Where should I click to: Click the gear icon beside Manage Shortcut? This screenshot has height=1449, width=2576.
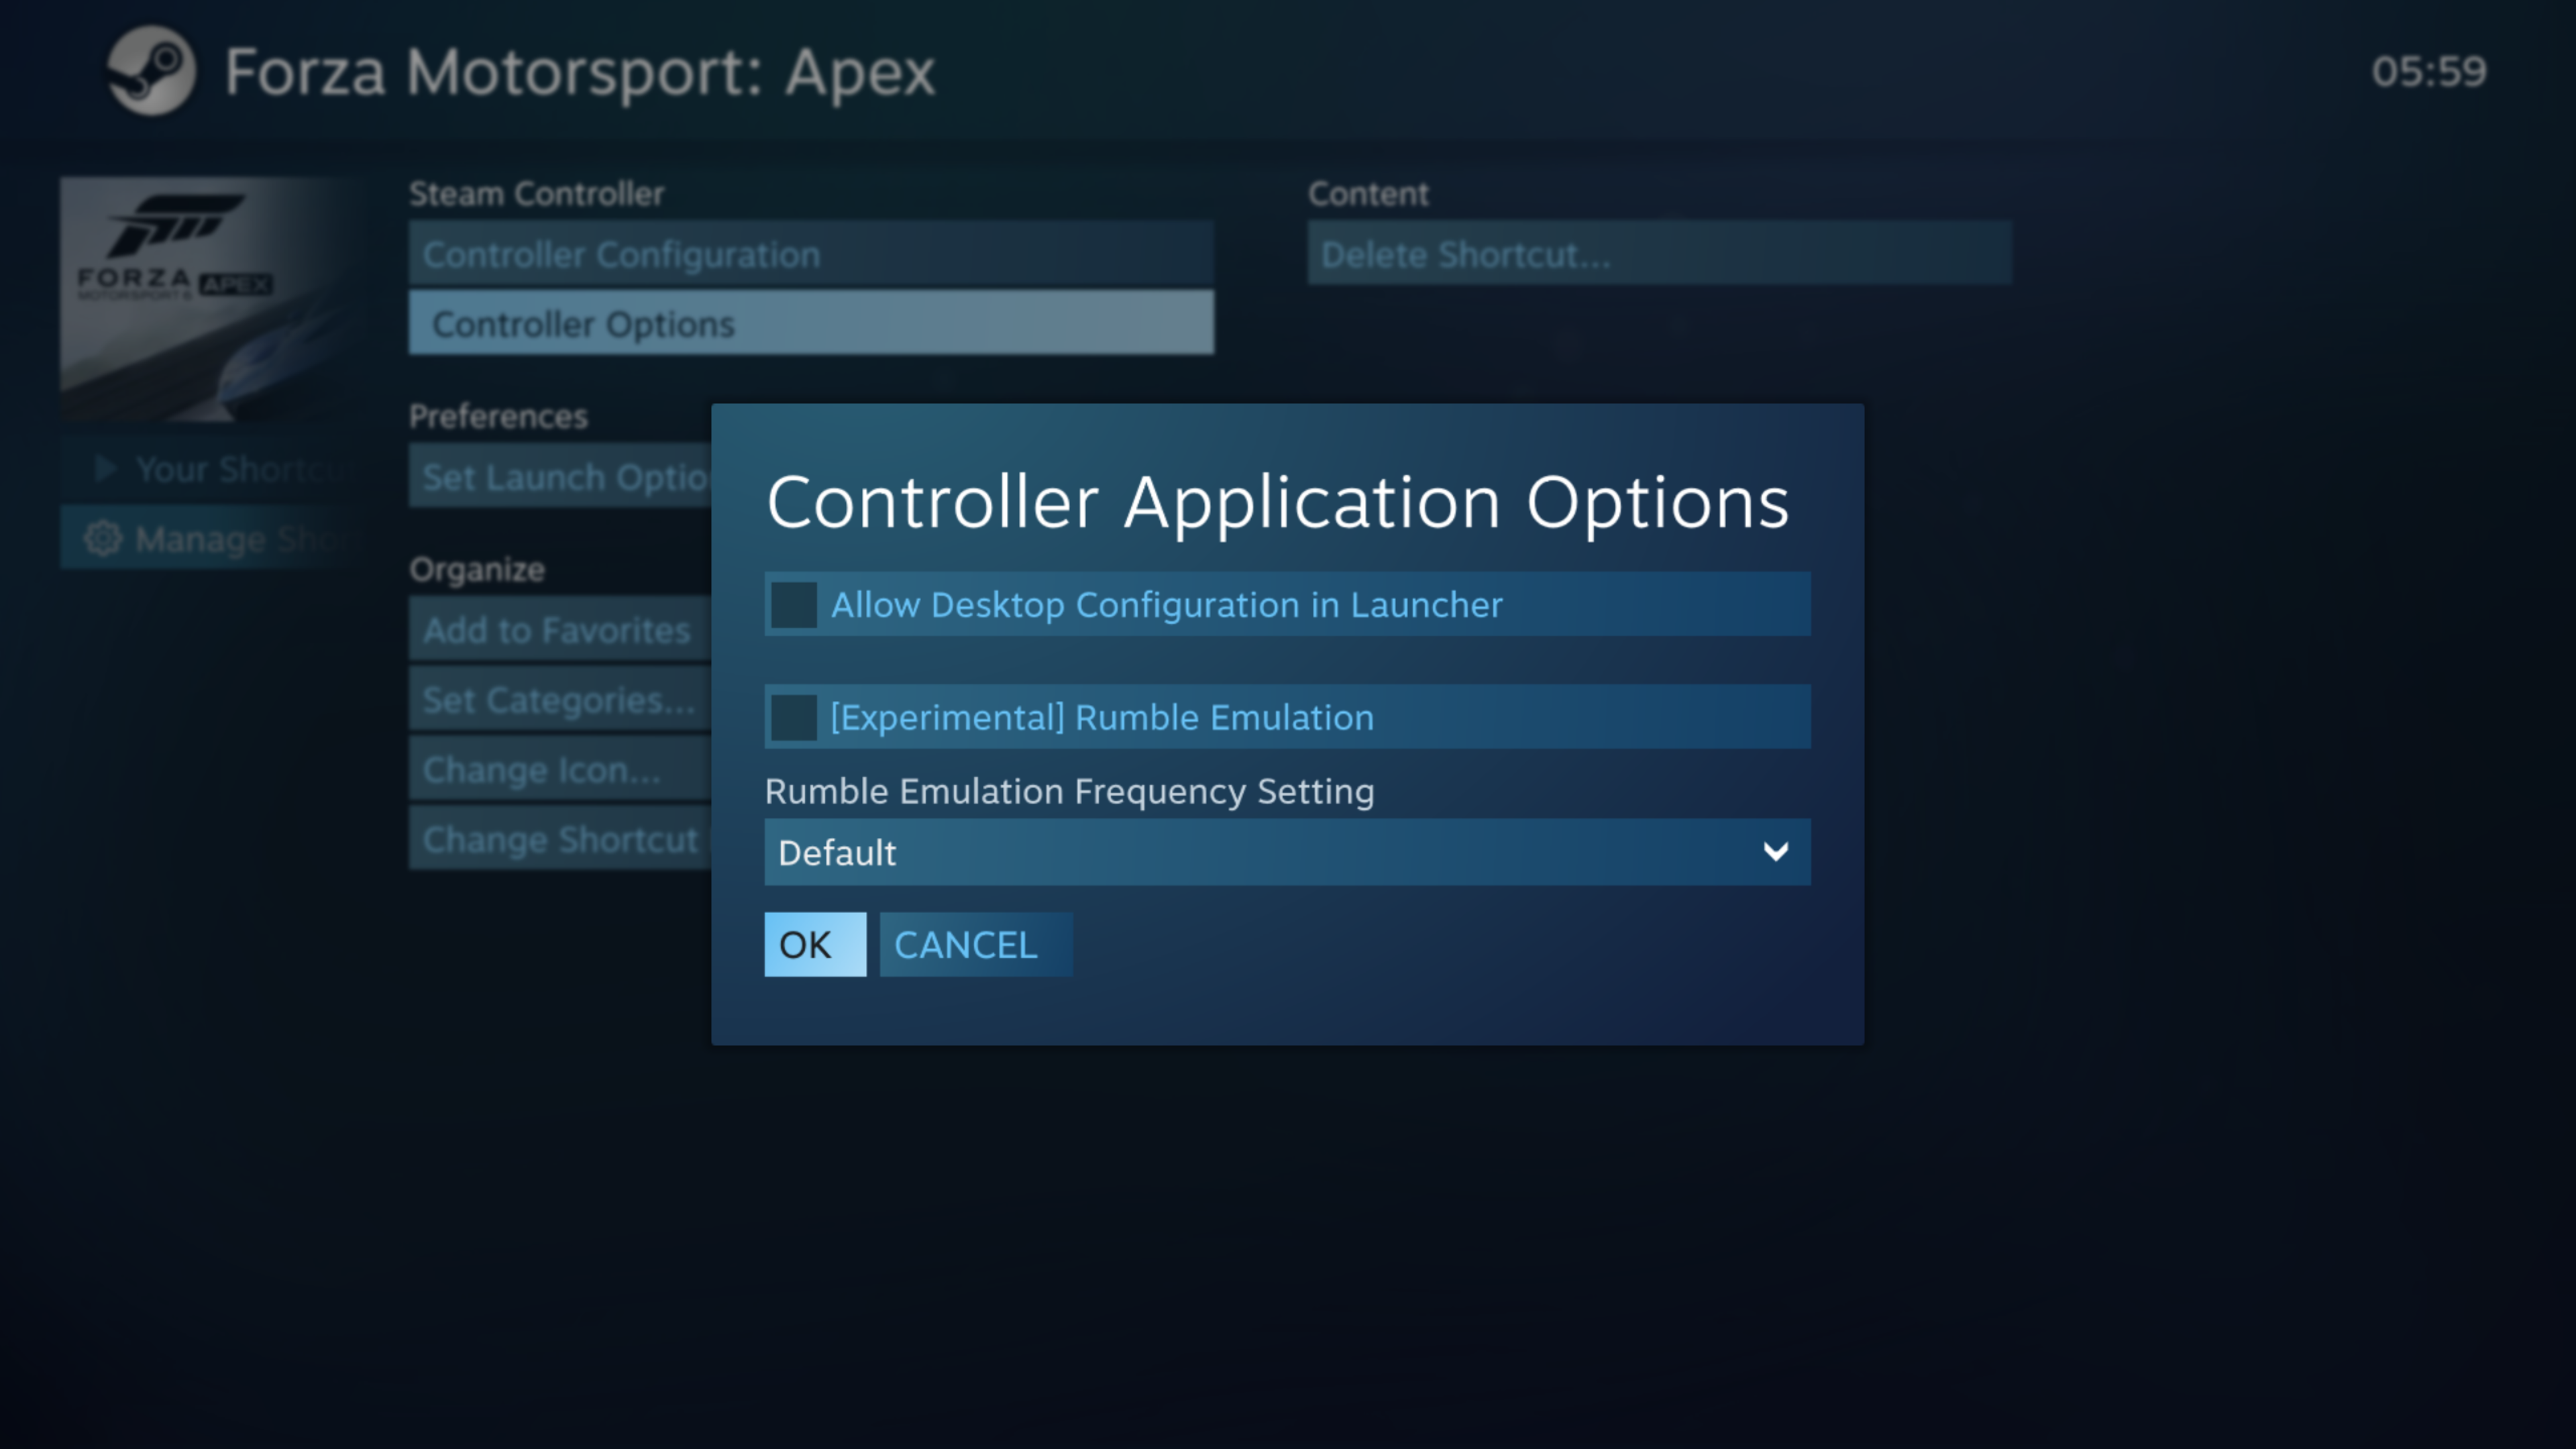click(102, 538)
